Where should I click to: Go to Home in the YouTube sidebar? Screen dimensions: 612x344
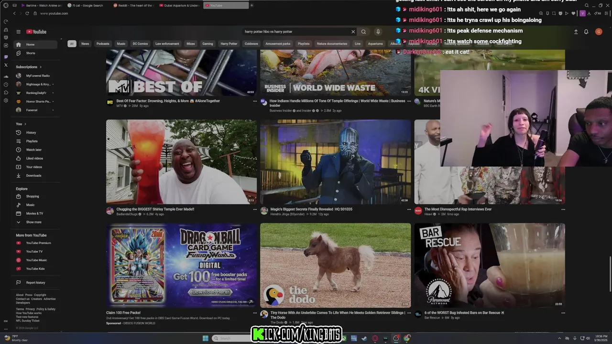(35, 44)
